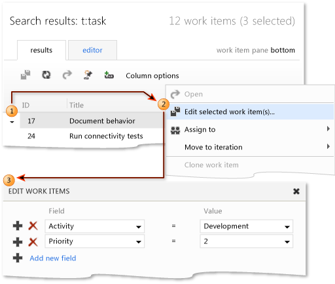
Task: Click the Assign to people icon
Action: pos(175,131)
